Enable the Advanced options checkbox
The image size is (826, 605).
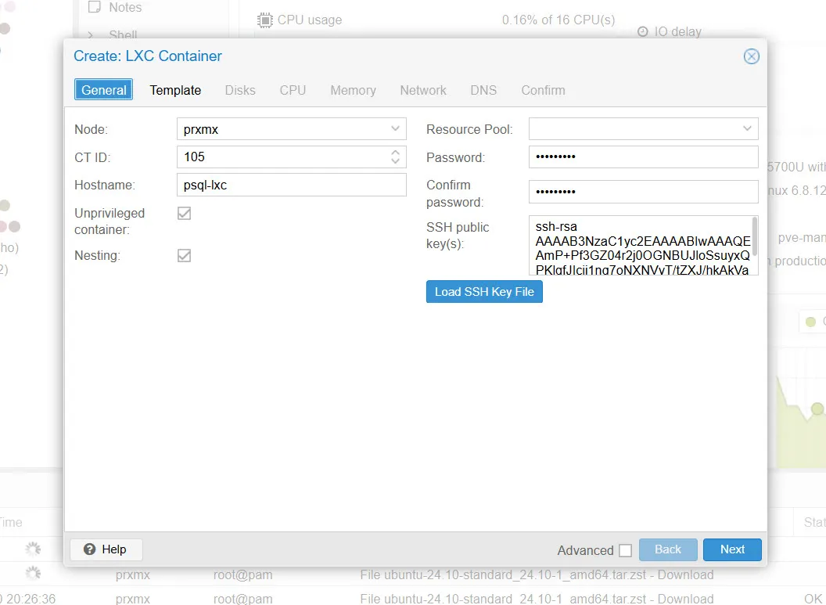tap(625, 550)
